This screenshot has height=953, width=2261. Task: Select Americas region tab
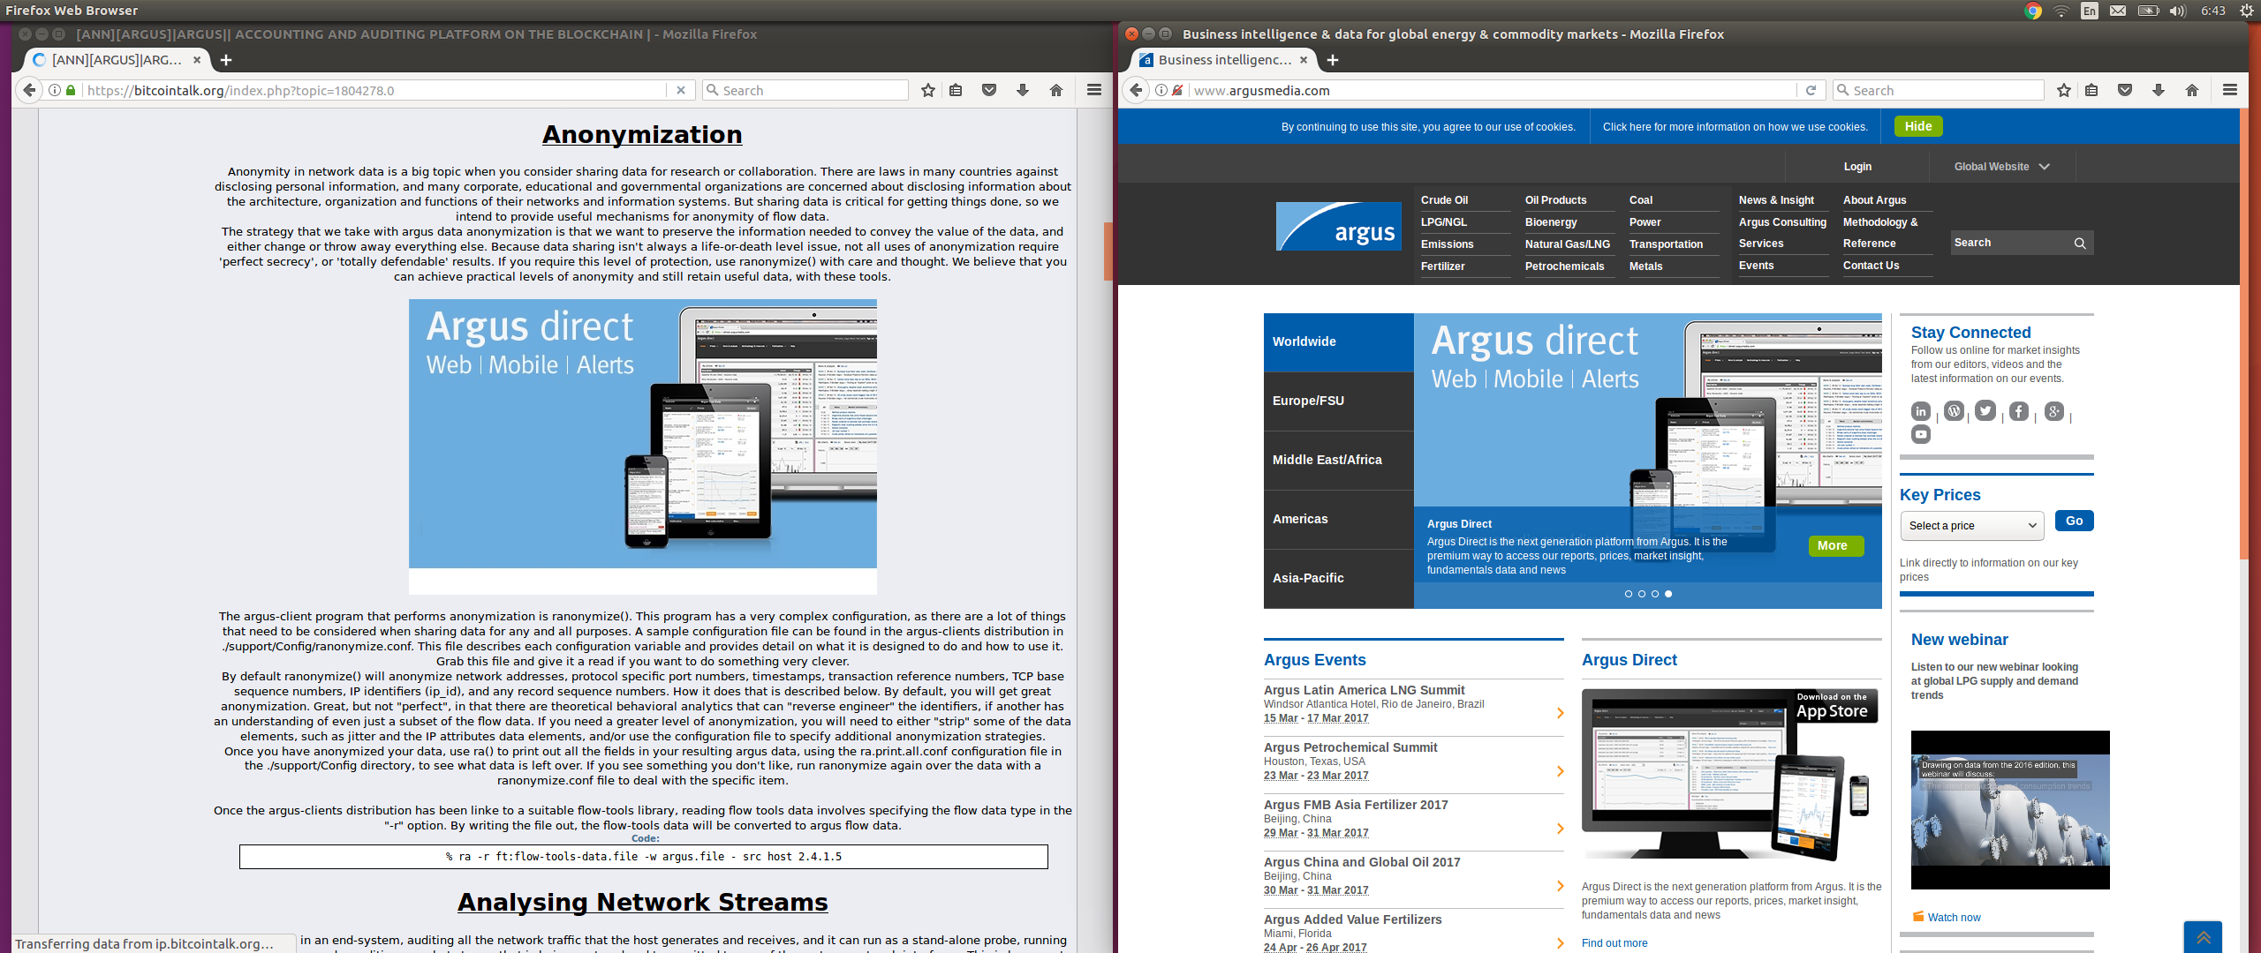(x=1338, y=520)
